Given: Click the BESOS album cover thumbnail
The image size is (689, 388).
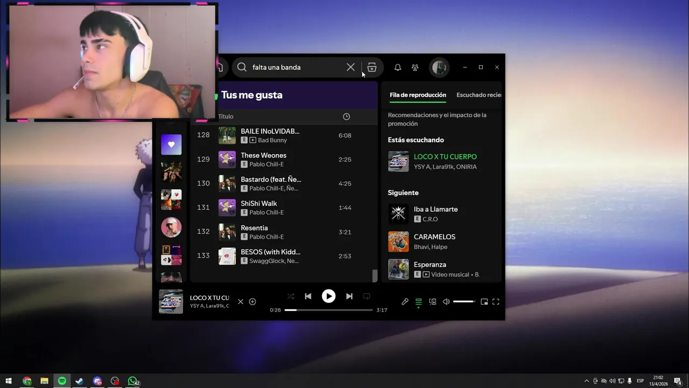Looking at the screenshot, I should (x=227, y=256).
